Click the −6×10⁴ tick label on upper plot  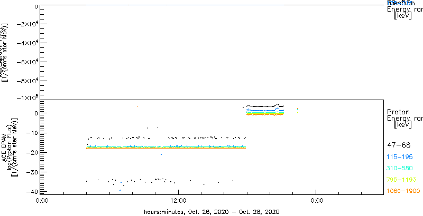click(28, 62)
